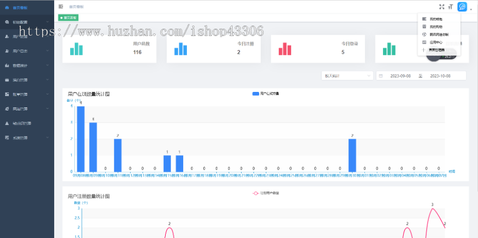This screenshot has height=238, width=478.
Task: Click the warning triangle icon in sidebar
Action: [x=7, y=123]
